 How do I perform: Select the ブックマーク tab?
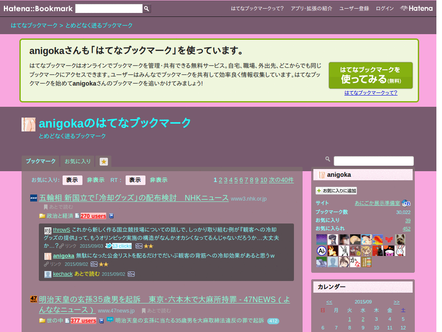[40, 161]
